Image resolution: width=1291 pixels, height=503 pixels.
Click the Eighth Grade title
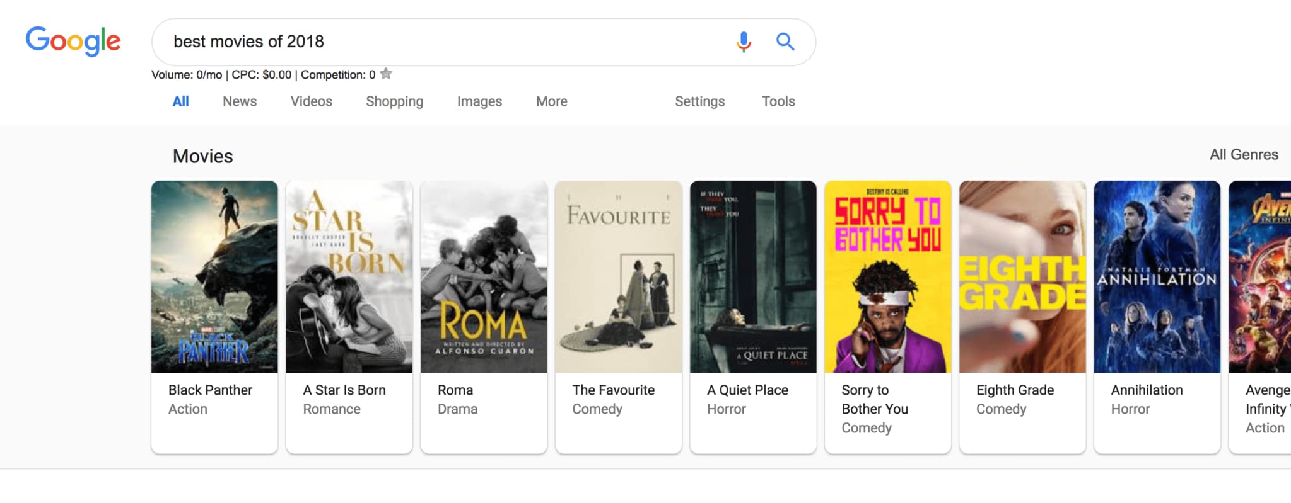[1015, 390]
